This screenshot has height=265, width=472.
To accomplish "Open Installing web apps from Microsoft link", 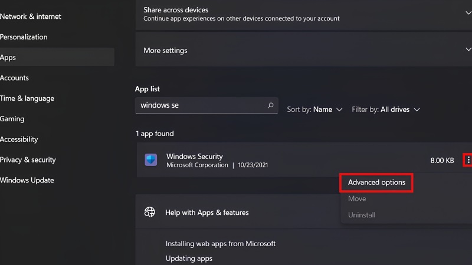I will point(220,244).
